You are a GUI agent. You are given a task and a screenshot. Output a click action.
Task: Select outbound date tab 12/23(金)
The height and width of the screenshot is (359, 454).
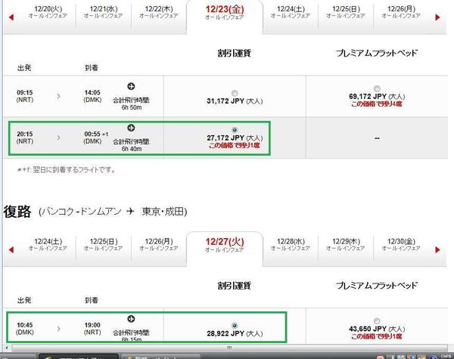pyautogui.click(x=225, y=13)
